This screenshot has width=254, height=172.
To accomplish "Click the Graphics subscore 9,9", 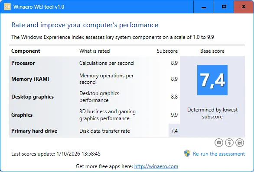I will (174, 115).
